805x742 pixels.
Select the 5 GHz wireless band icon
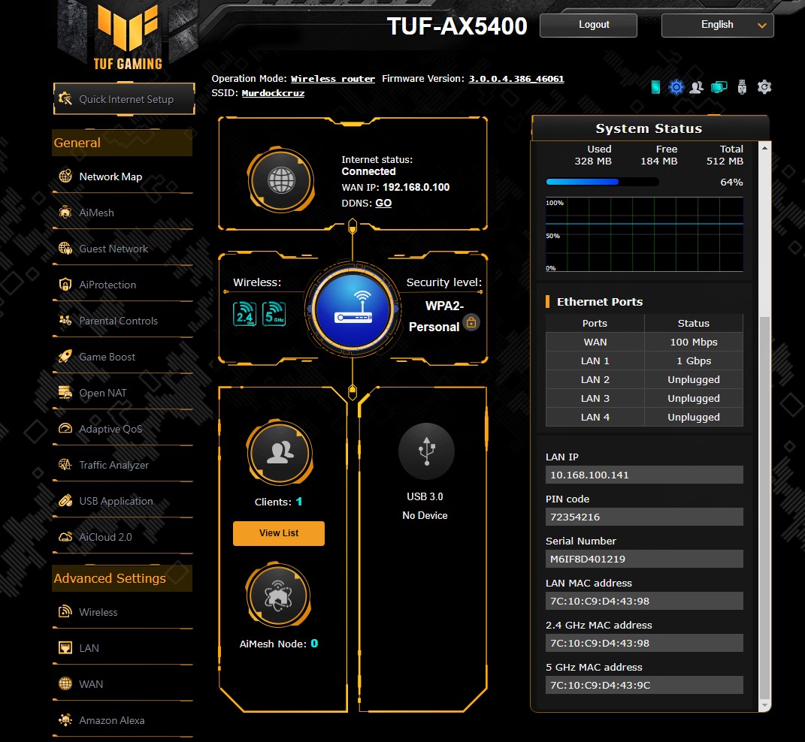(274, 314)
